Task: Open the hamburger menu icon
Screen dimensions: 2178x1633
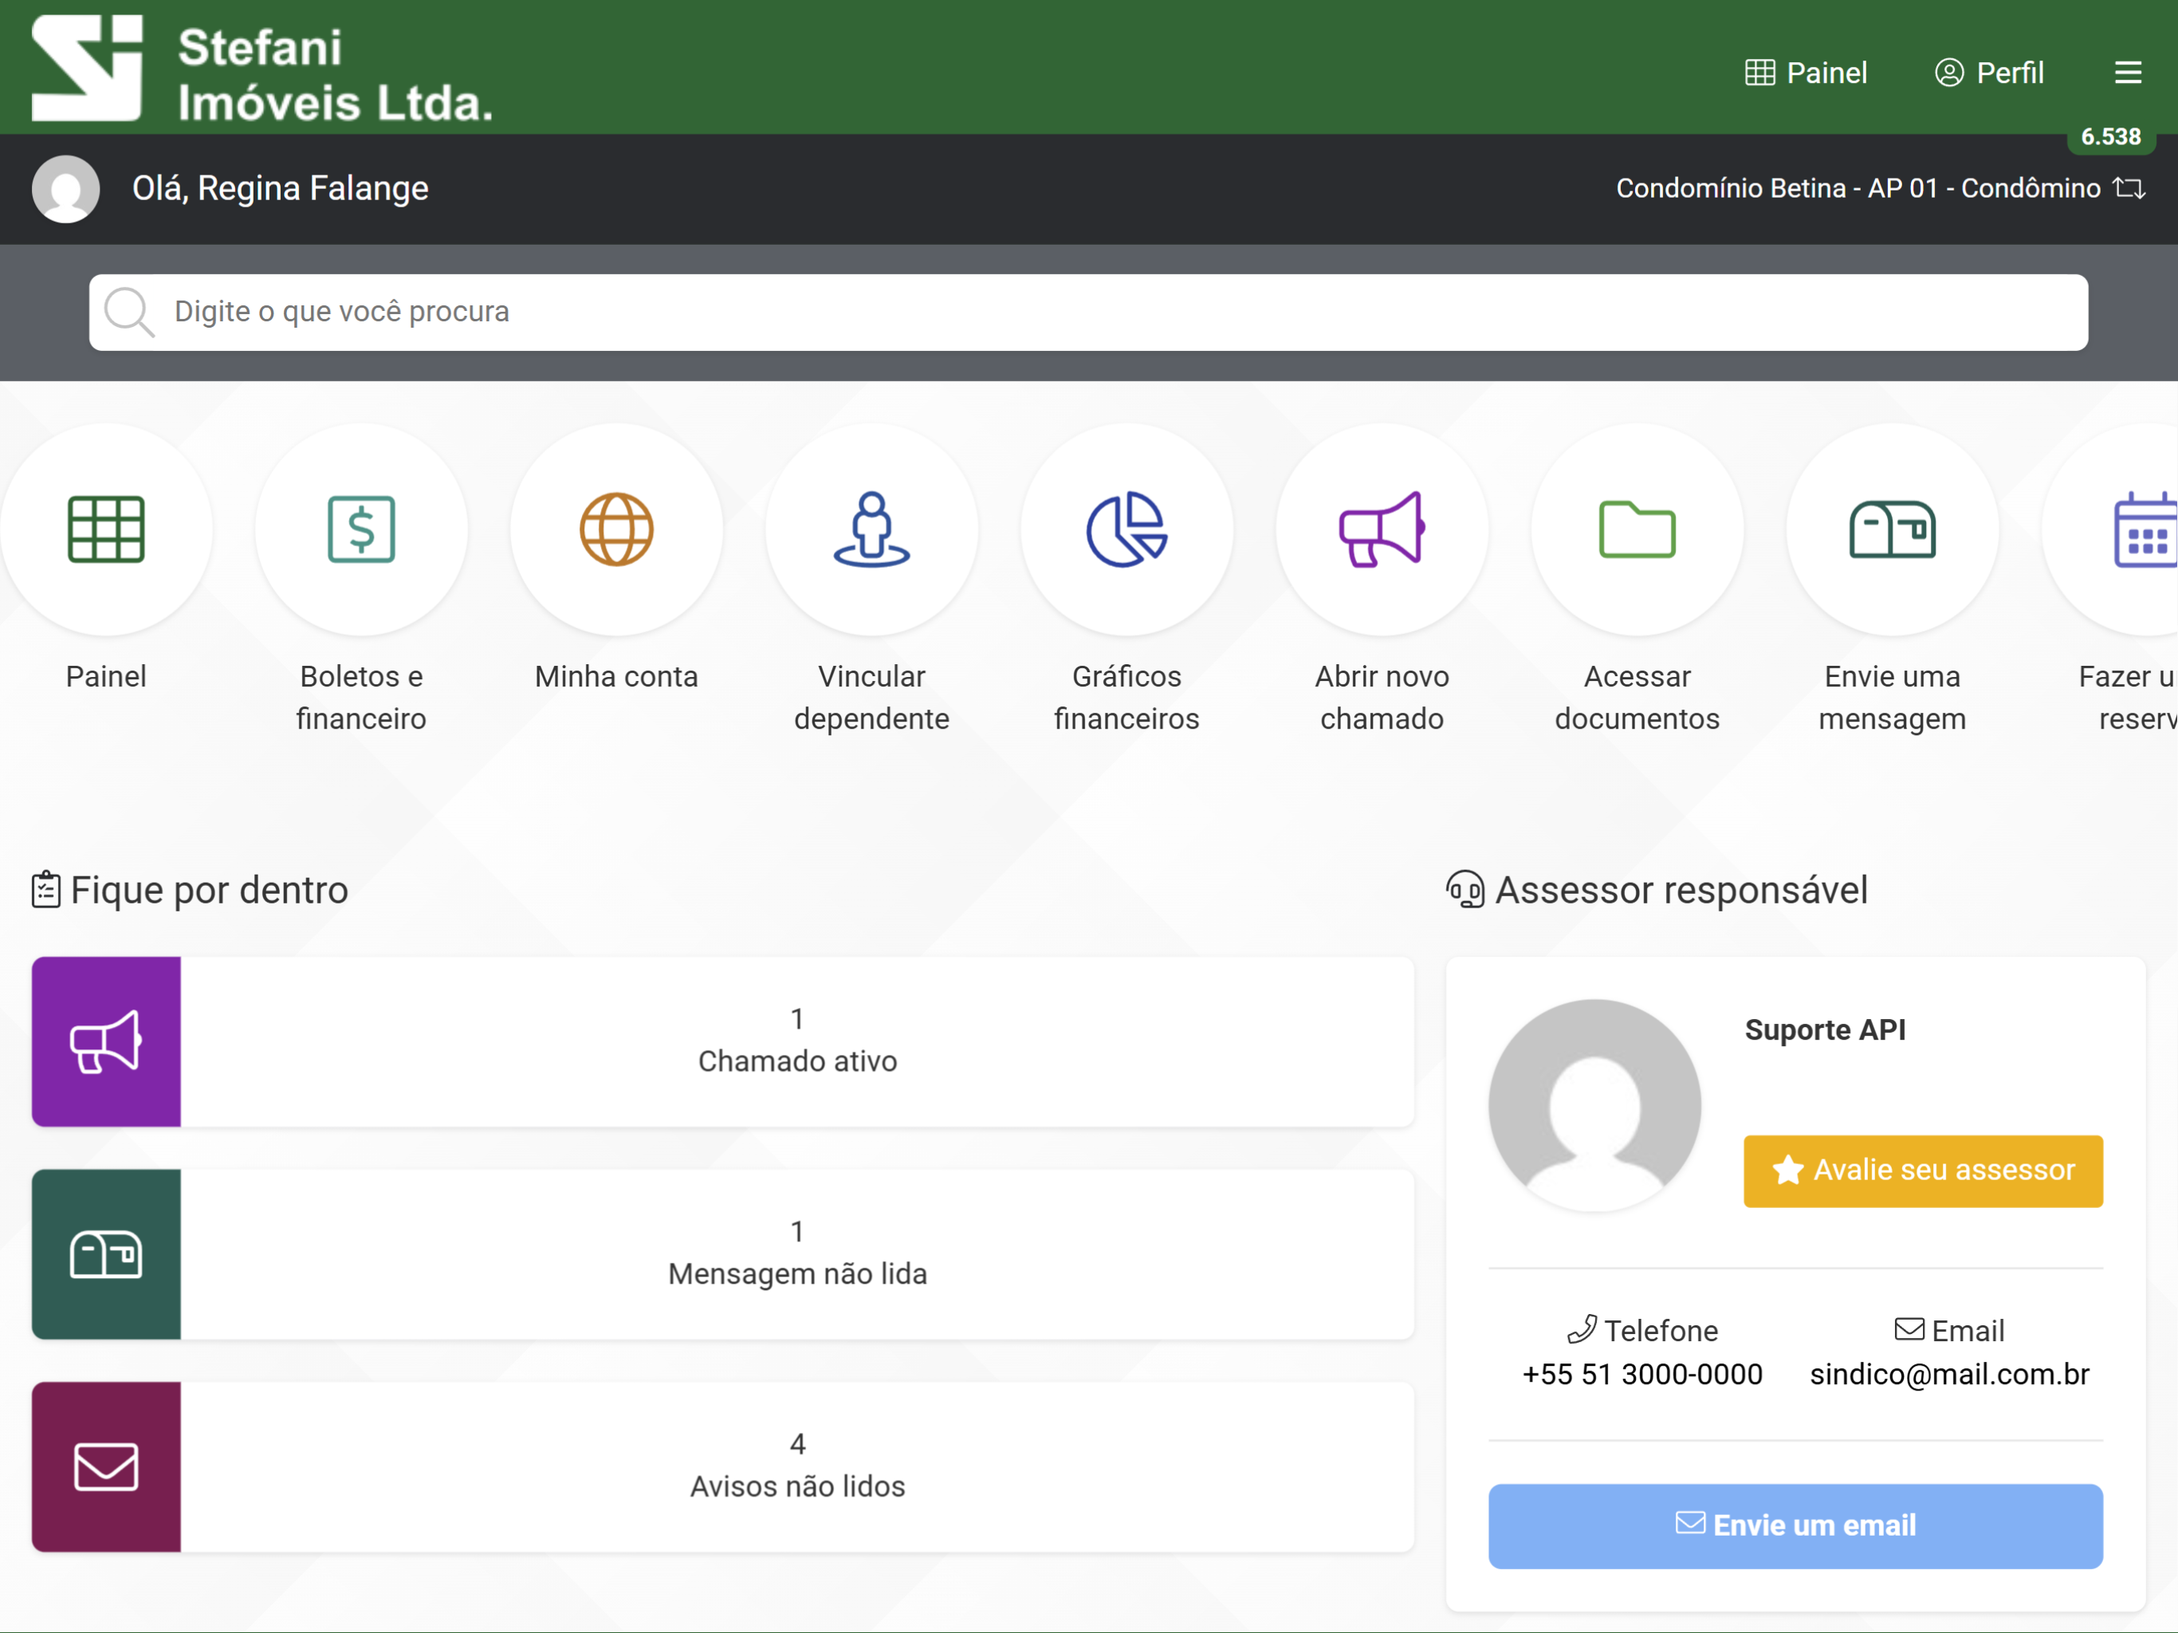Action: 2128,73
